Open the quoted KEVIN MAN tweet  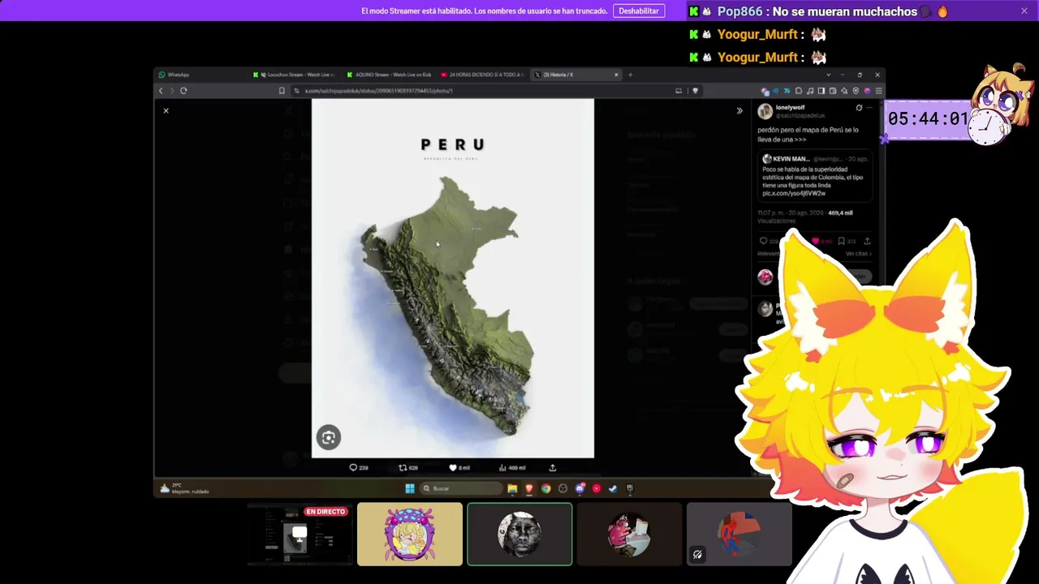pyautogui.click(x=815, y=176)
